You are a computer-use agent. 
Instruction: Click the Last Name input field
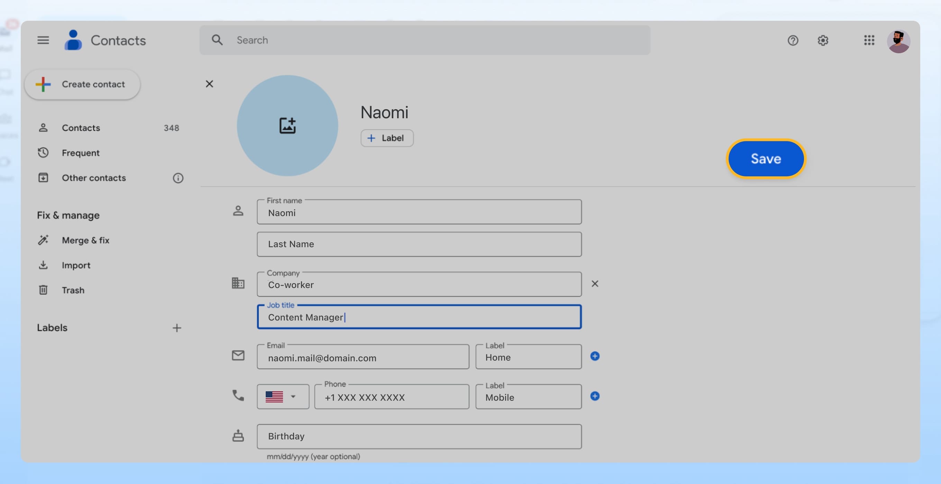pos(419,244)
